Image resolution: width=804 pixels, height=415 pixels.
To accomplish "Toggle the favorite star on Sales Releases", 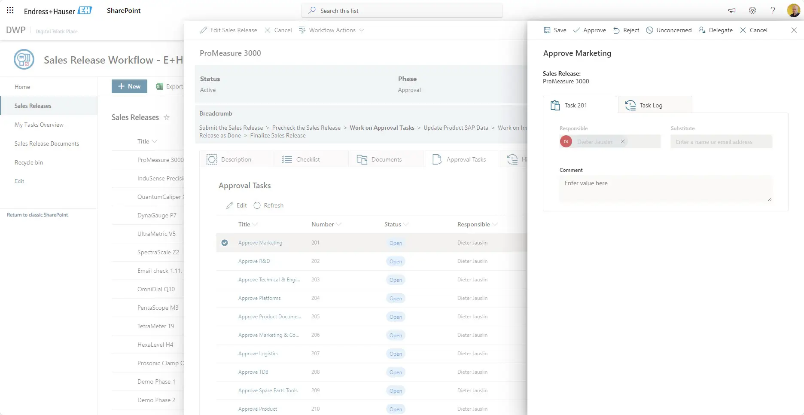I will point(167,117).
